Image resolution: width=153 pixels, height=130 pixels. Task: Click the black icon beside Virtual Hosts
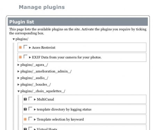[x=25, y=129]
